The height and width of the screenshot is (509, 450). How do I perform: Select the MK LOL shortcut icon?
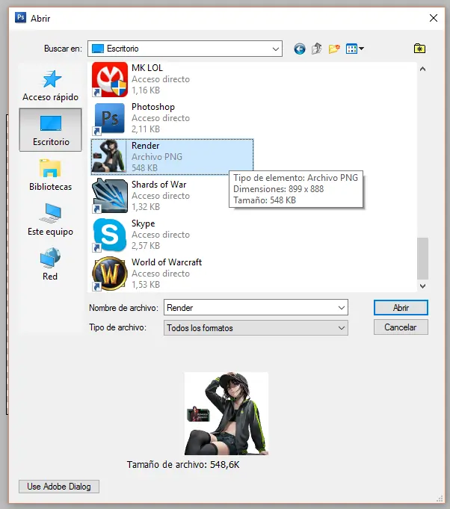[x=109, y=79]
